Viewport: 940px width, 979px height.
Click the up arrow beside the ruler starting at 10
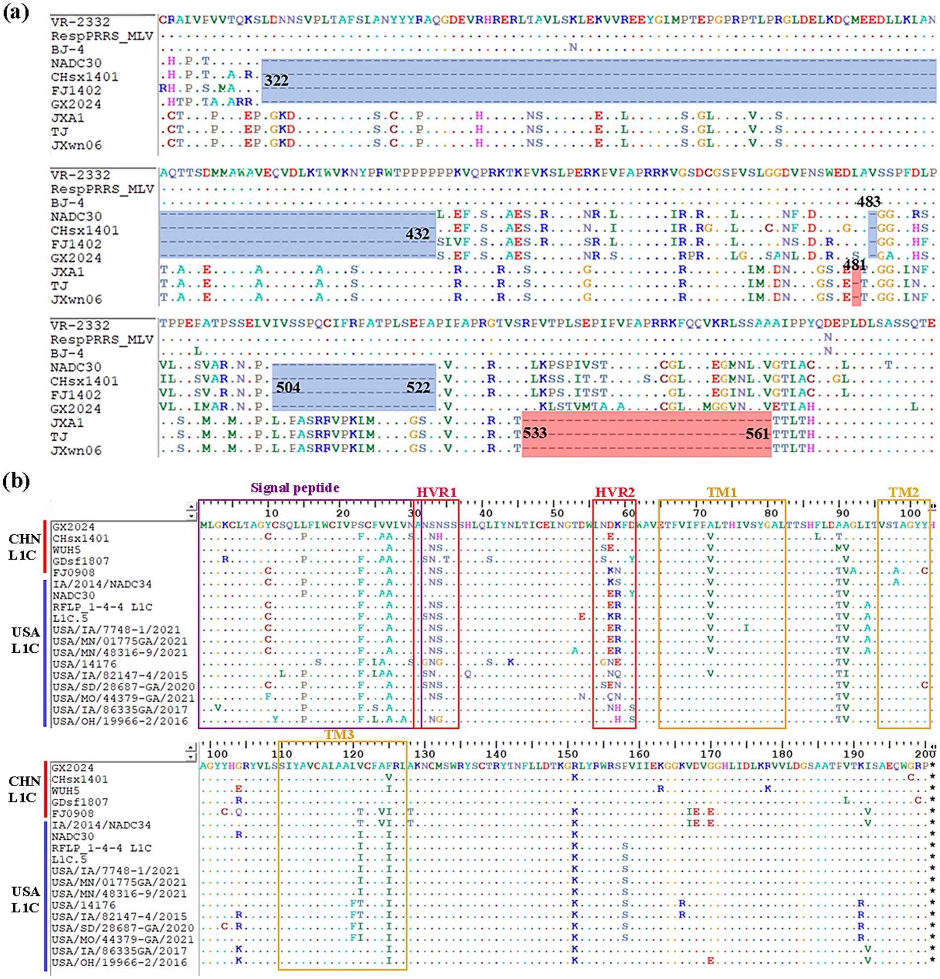(x=191, y=506)
